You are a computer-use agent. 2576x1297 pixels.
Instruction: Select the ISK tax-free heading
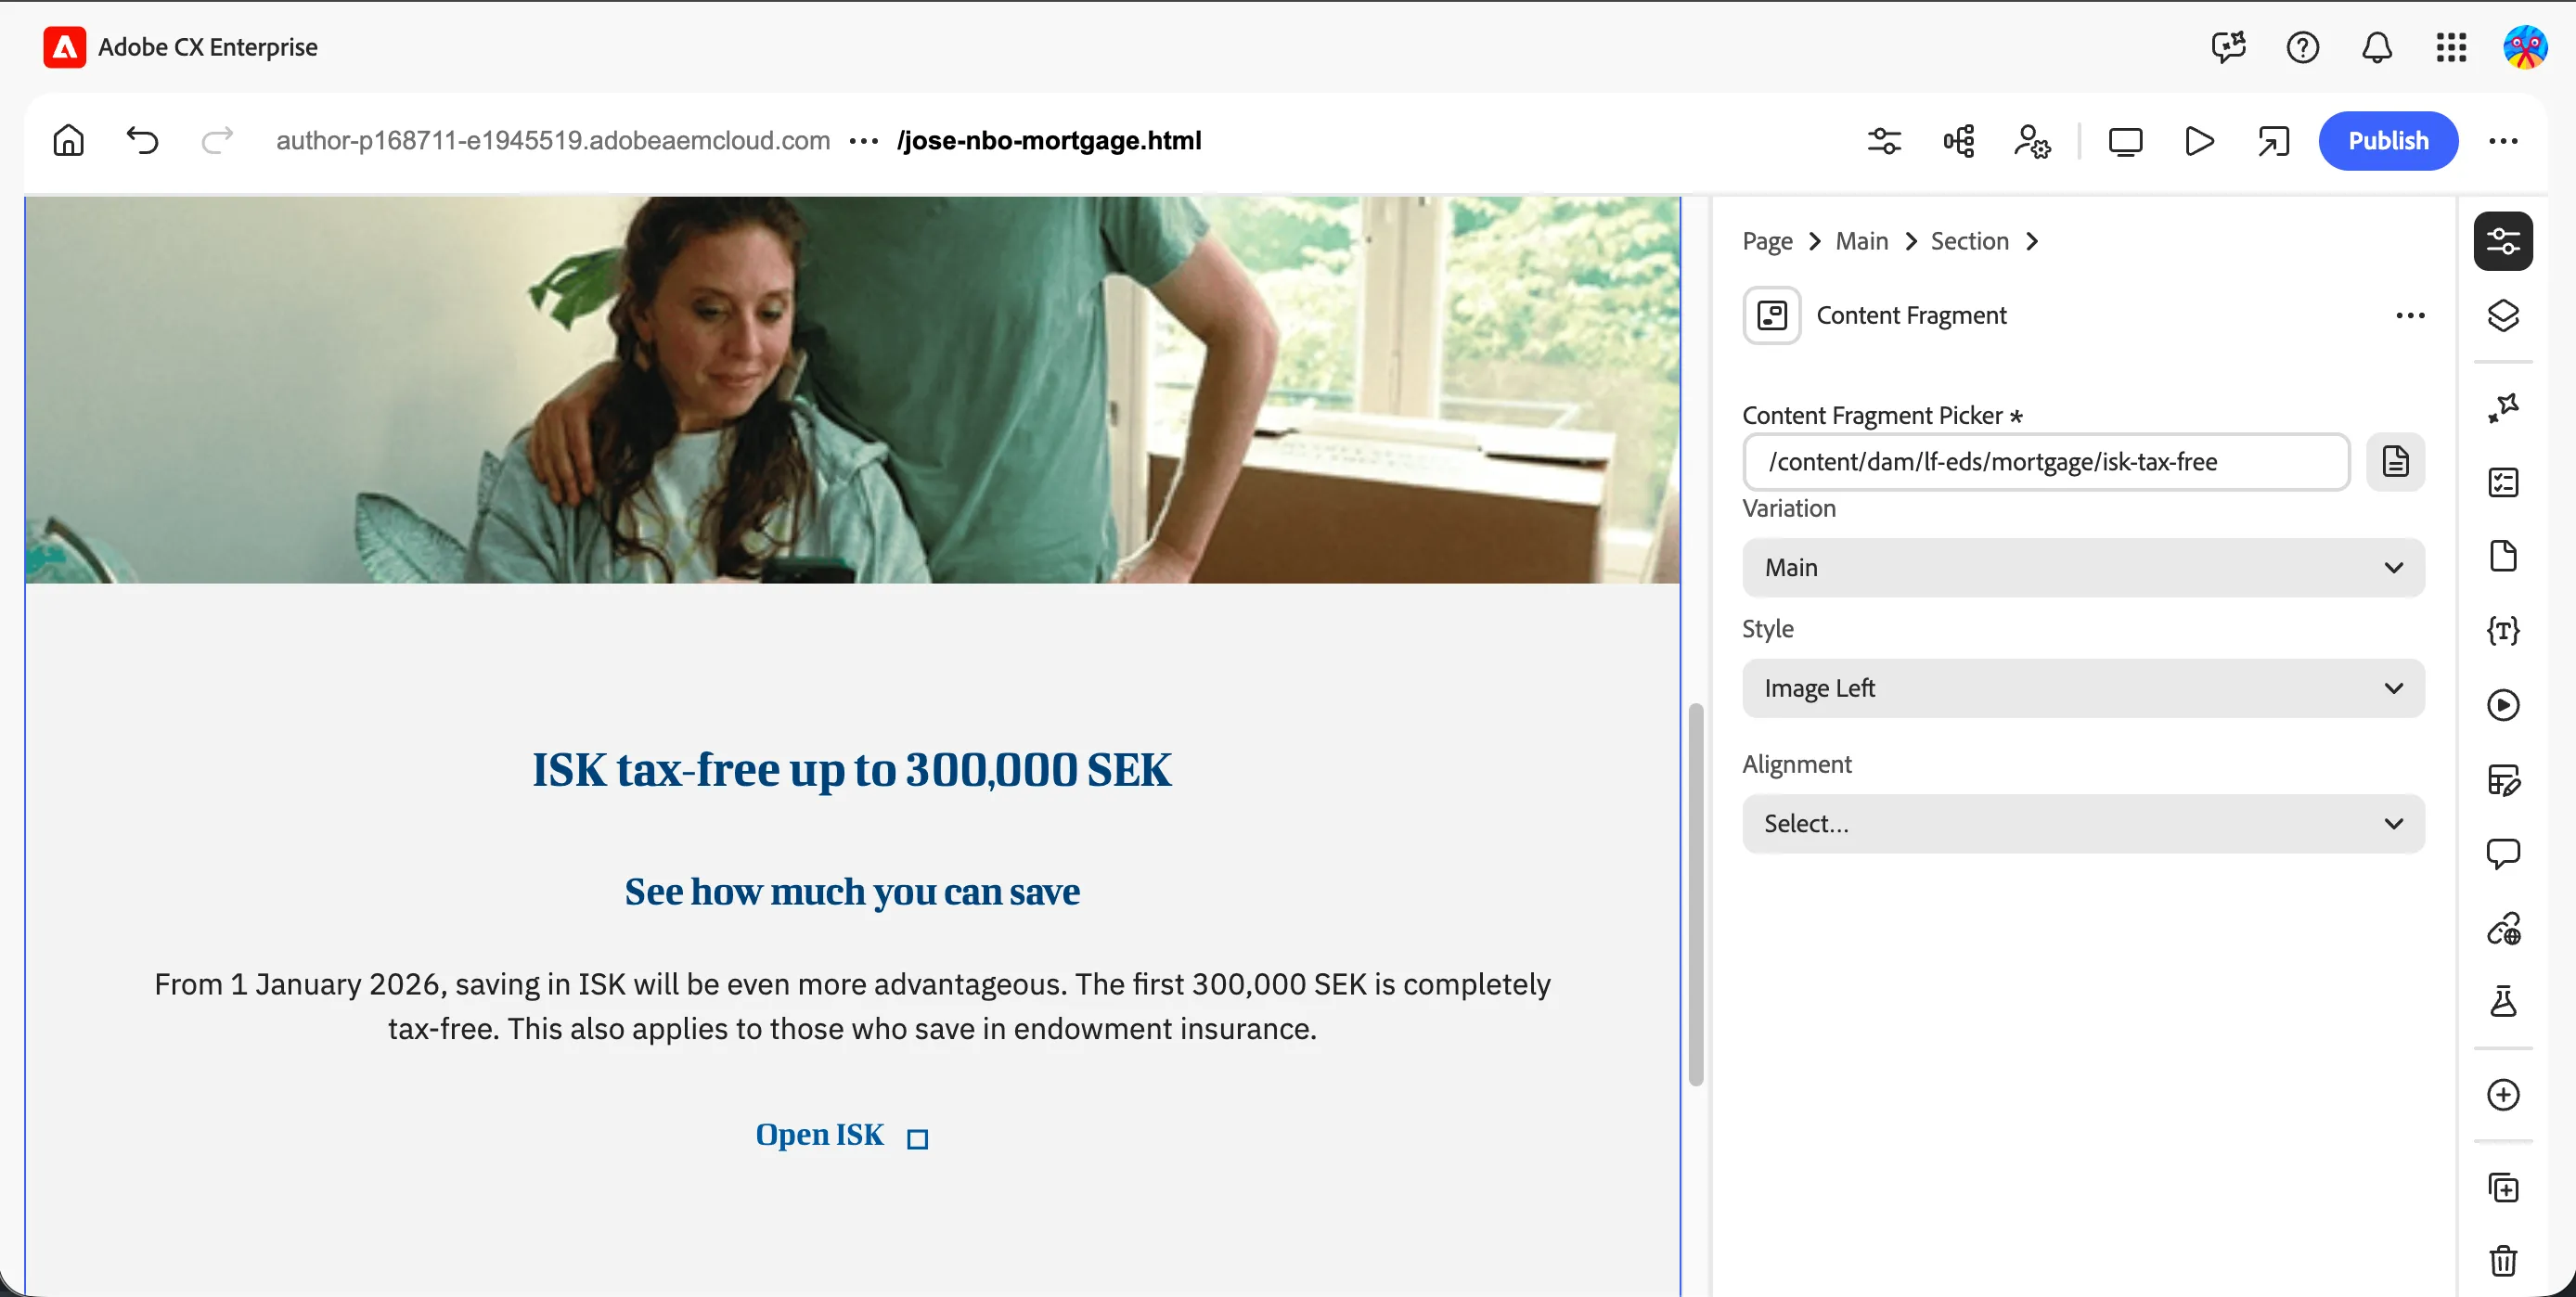point(851,769)
